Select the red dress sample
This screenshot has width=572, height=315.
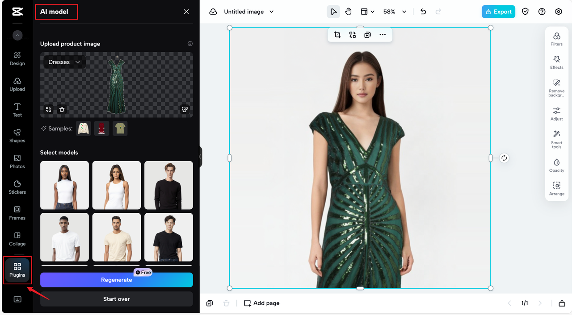pyautogui.click(x=101, y=128)
